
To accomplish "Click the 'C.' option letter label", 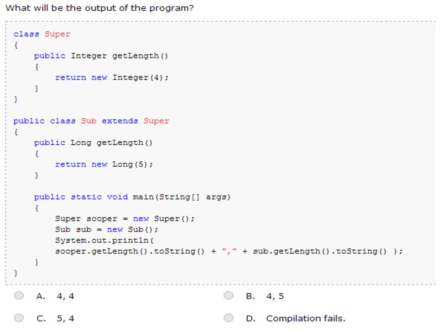I will (x=41, y=319).
